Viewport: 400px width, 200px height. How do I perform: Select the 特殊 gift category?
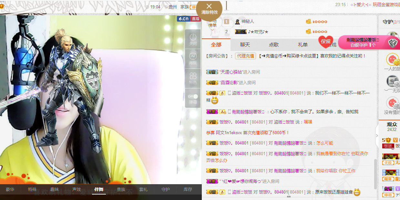32,189
